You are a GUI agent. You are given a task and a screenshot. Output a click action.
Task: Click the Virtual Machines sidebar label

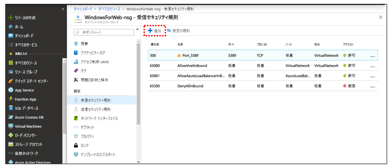pos(28,126)
